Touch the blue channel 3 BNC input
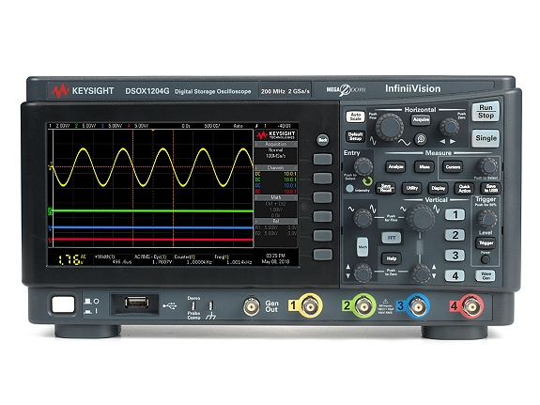 click(417, 306)
